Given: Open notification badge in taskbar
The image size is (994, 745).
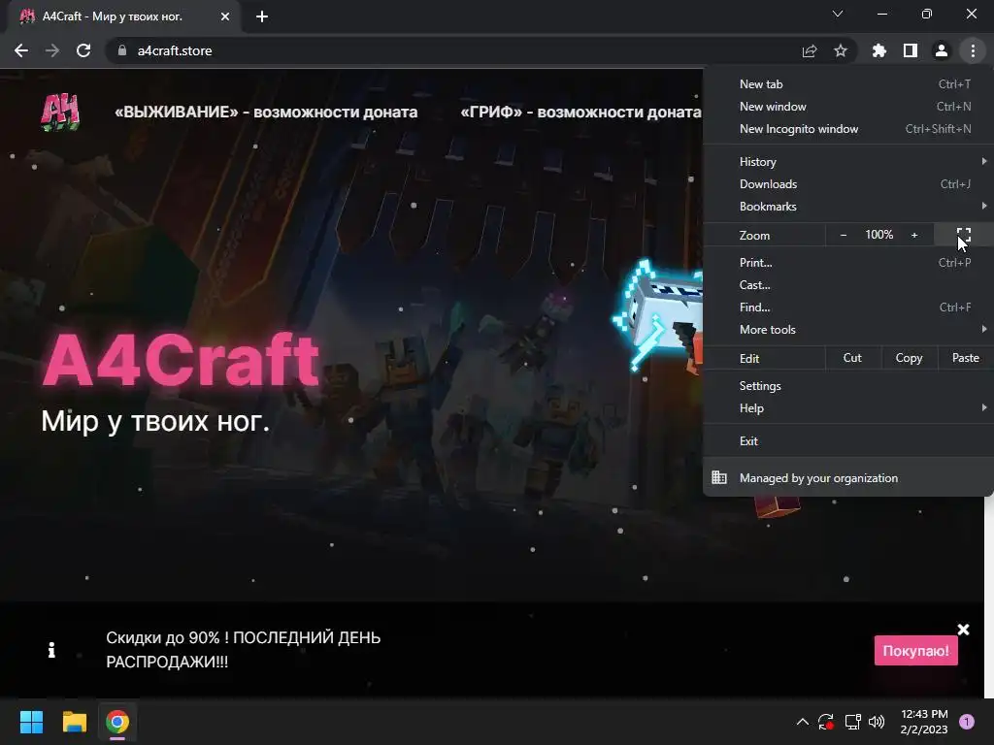Looking at the screenshot, I should pos(967,722).
